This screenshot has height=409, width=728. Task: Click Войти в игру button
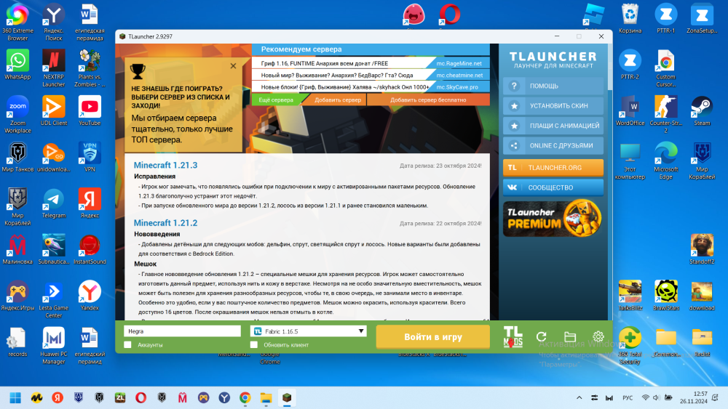(x=432, y=337)
